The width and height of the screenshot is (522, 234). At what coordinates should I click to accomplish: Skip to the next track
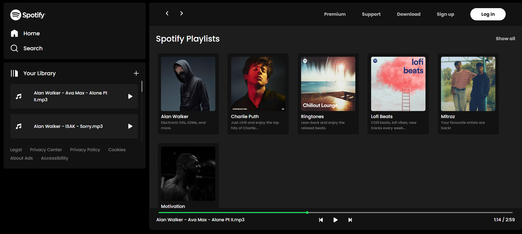pos(350,220)
